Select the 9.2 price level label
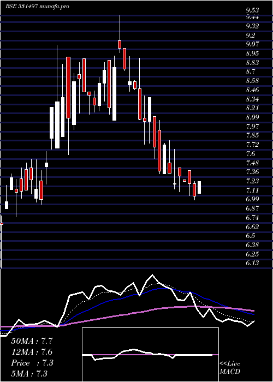The width and height of the screenshot is (273, 382). coord(250,35)
